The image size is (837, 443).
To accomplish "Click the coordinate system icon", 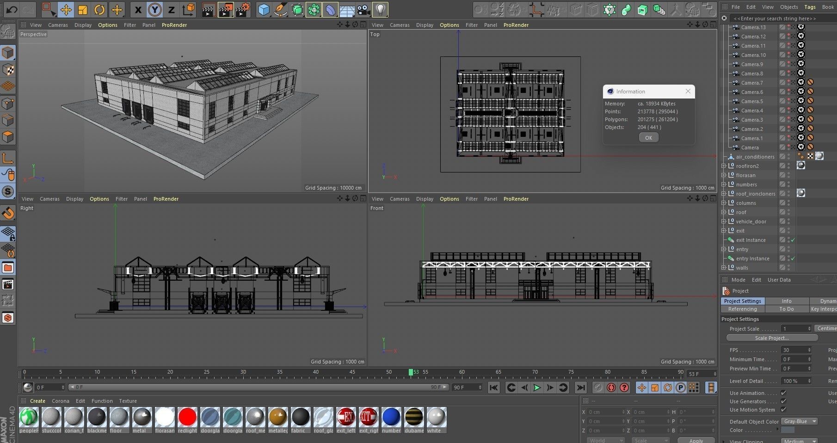I will 188,9.
